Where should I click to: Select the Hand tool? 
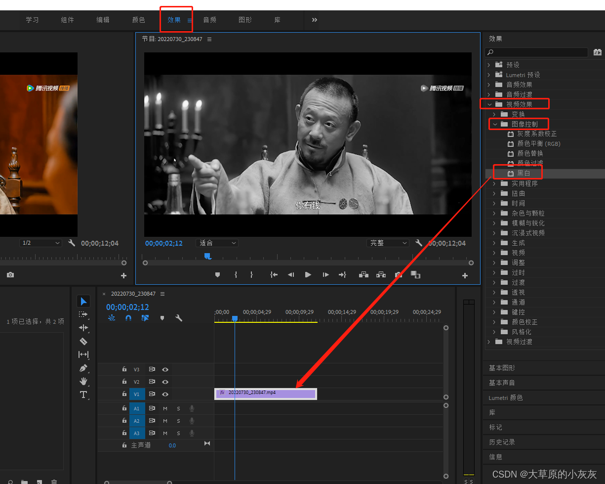[83, 381]
